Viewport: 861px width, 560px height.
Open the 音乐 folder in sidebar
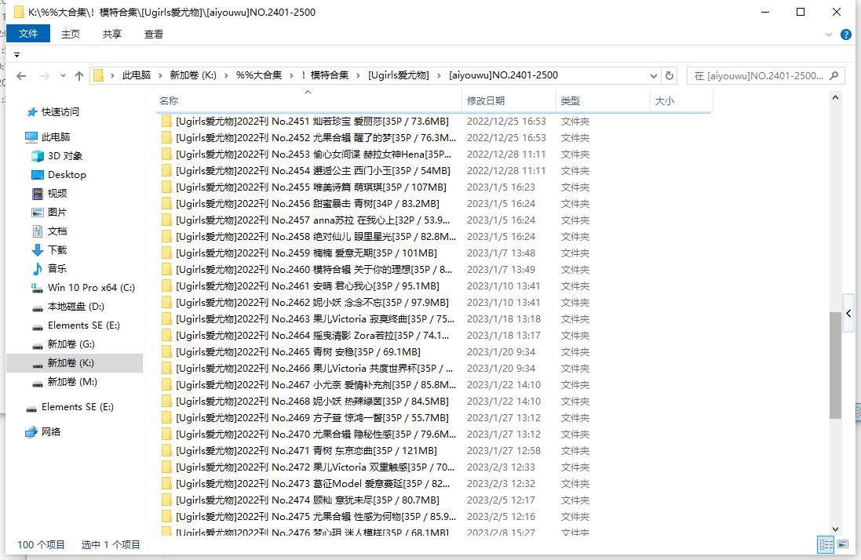pos(57,268)
